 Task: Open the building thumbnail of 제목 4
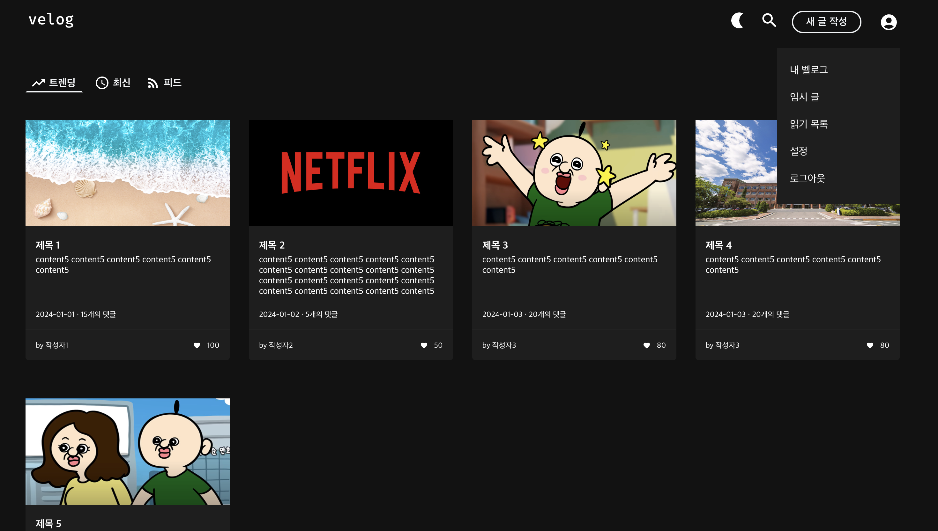click(736, 173)
